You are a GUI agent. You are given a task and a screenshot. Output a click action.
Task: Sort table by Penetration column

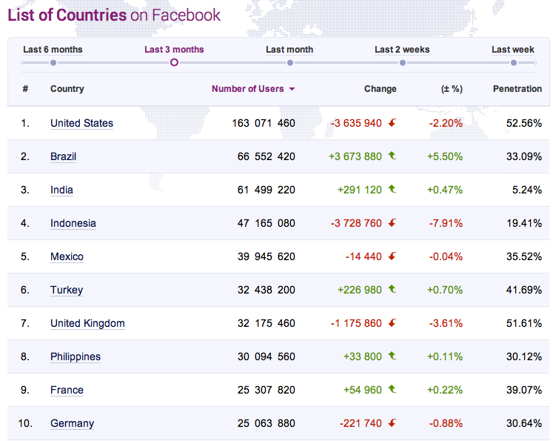[517, 89]
